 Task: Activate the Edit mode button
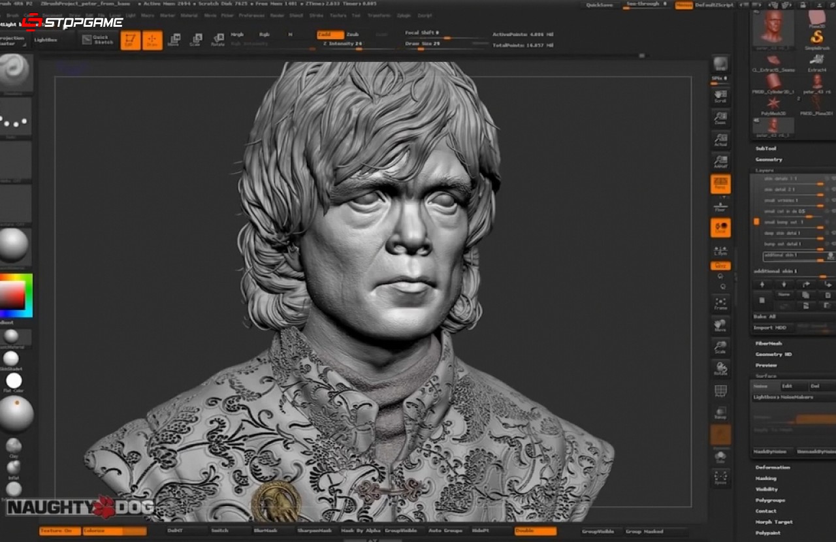[131, 40]
